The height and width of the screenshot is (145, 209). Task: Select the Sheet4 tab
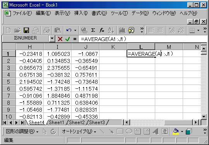(36, 122)
